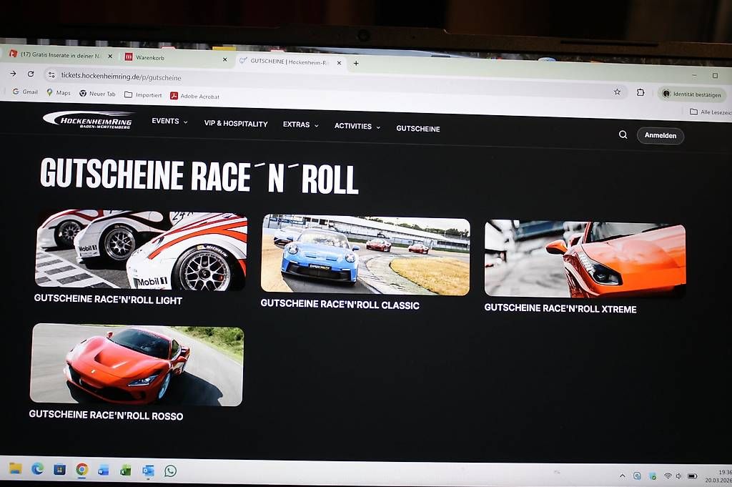732x487 pixels.
Task: Open the clock and date in taskbar
Action: coord(719,476)
